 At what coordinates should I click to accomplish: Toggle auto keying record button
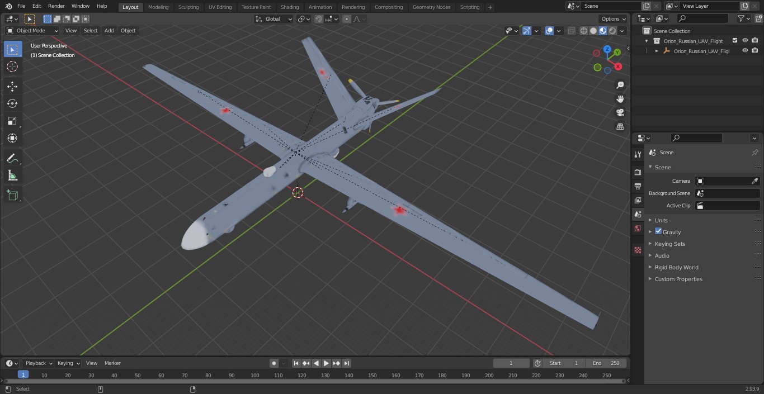(x=274, y=363)
